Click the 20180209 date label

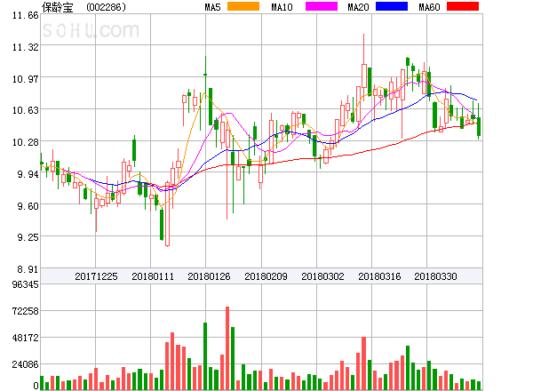tap(266, 276)
